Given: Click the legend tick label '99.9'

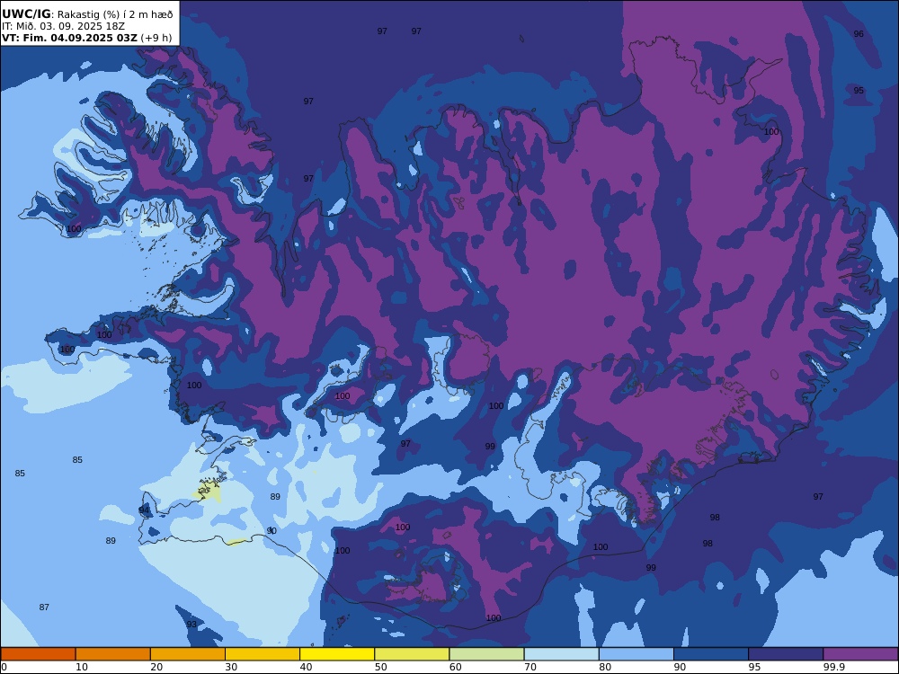Looking at the screenshot, I should click(x=834, y=667).
